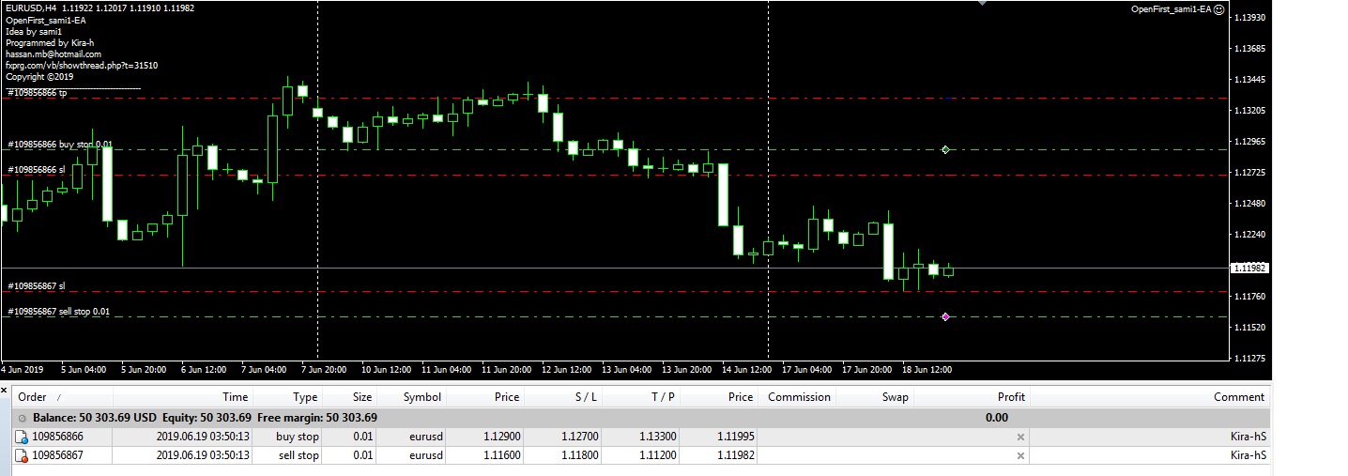
Task: Click the S / L column header
Action: click(585, 397)
